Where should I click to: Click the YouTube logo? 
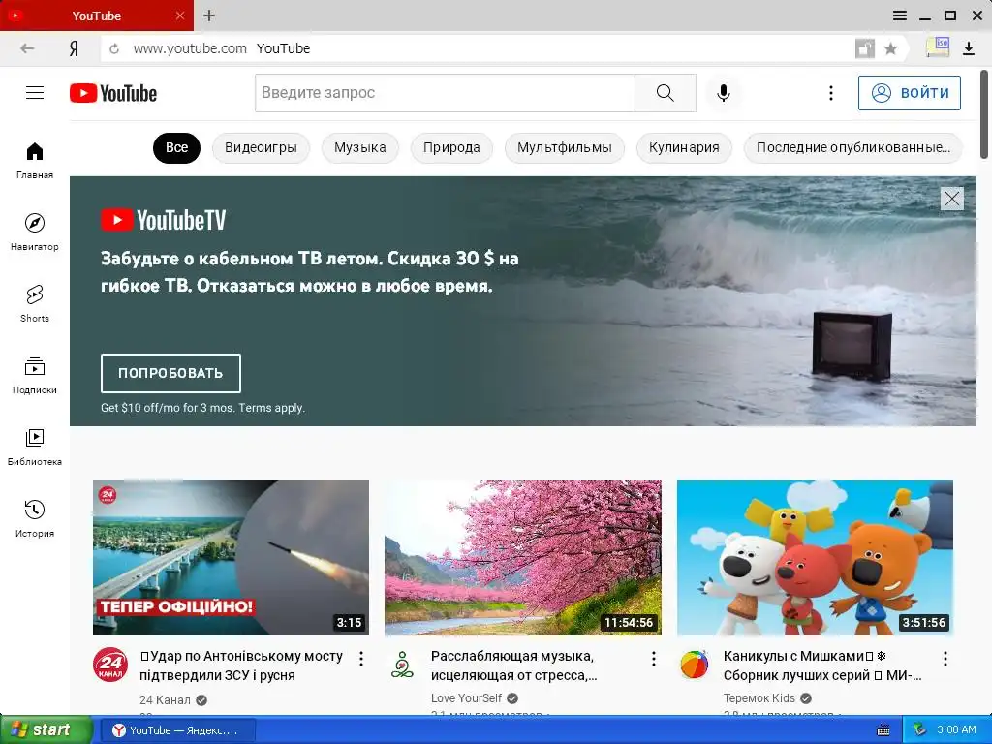[x=113, y=93]
